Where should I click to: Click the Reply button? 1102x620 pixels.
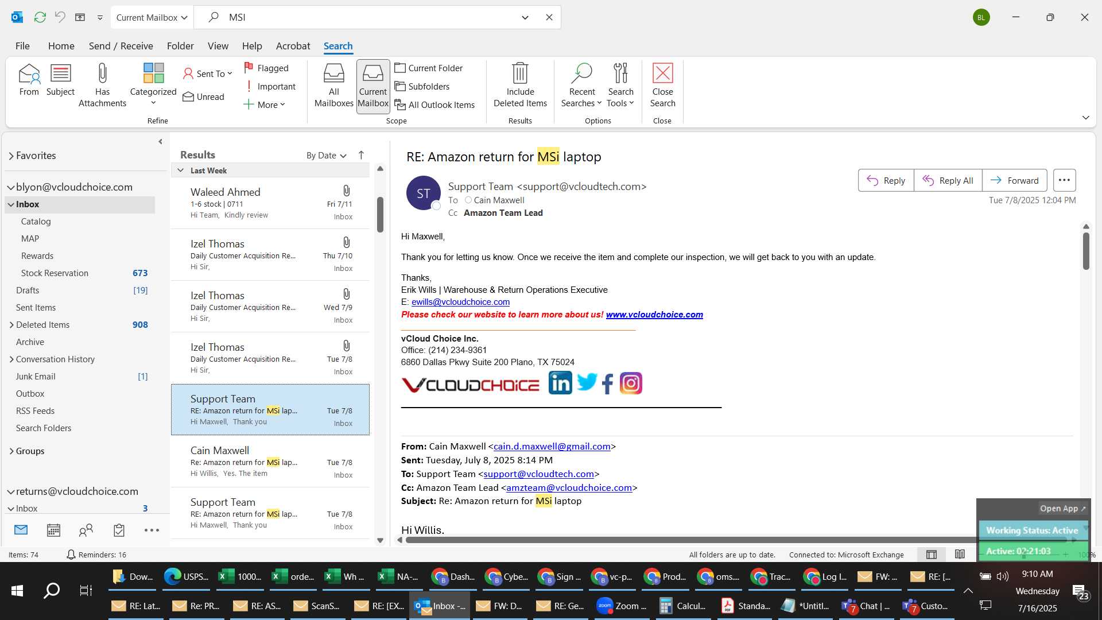(886, 180)
